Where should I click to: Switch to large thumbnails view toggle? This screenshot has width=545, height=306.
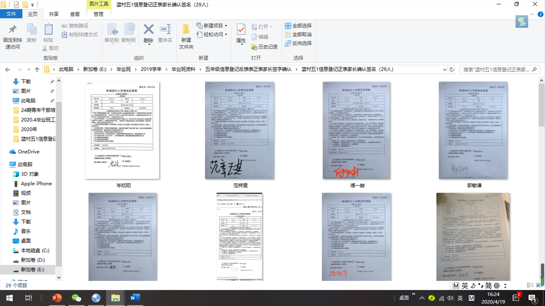click(539, 285)
